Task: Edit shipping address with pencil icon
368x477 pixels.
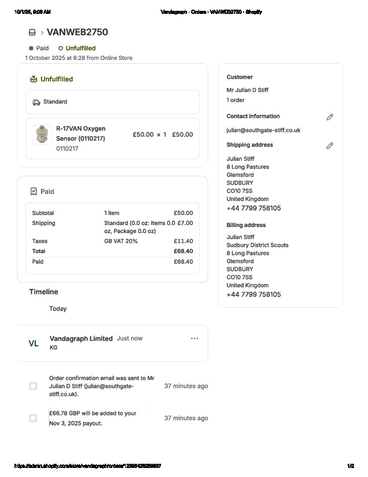Action: pyautogui.click(x=330, y=146)
